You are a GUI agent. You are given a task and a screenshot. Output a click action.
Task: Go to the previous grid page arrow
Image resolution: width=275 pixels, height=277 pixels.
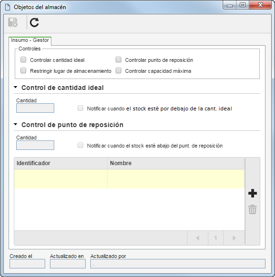(197, 238)
